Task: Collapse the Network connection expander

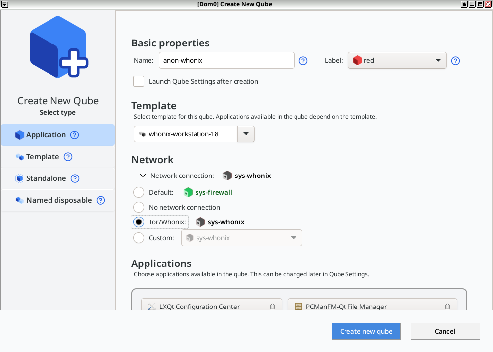Action: (143, 176)
